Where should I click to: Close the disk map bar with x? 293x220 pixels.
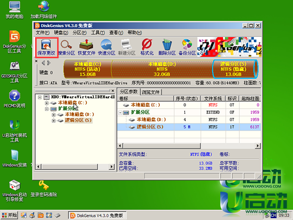pos(36,61)
